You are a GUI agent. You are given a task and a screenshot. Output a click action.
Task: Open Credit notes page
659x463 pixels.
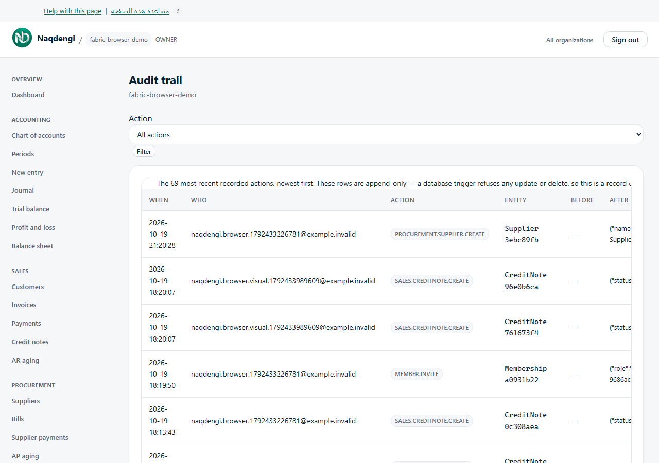30,342
